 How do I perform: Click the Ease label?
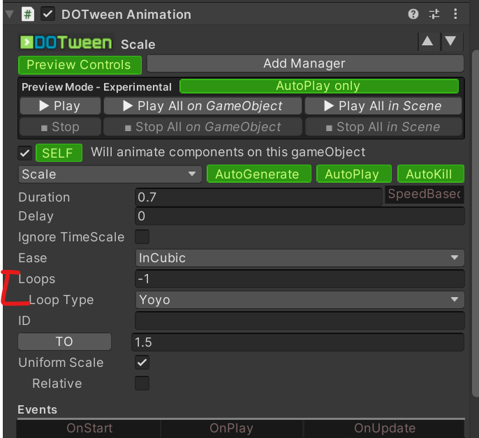pos(33,258)
